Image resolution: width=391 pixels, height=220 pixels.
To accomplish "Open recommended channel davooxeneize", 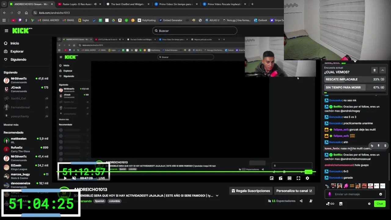I will point(26,185).
